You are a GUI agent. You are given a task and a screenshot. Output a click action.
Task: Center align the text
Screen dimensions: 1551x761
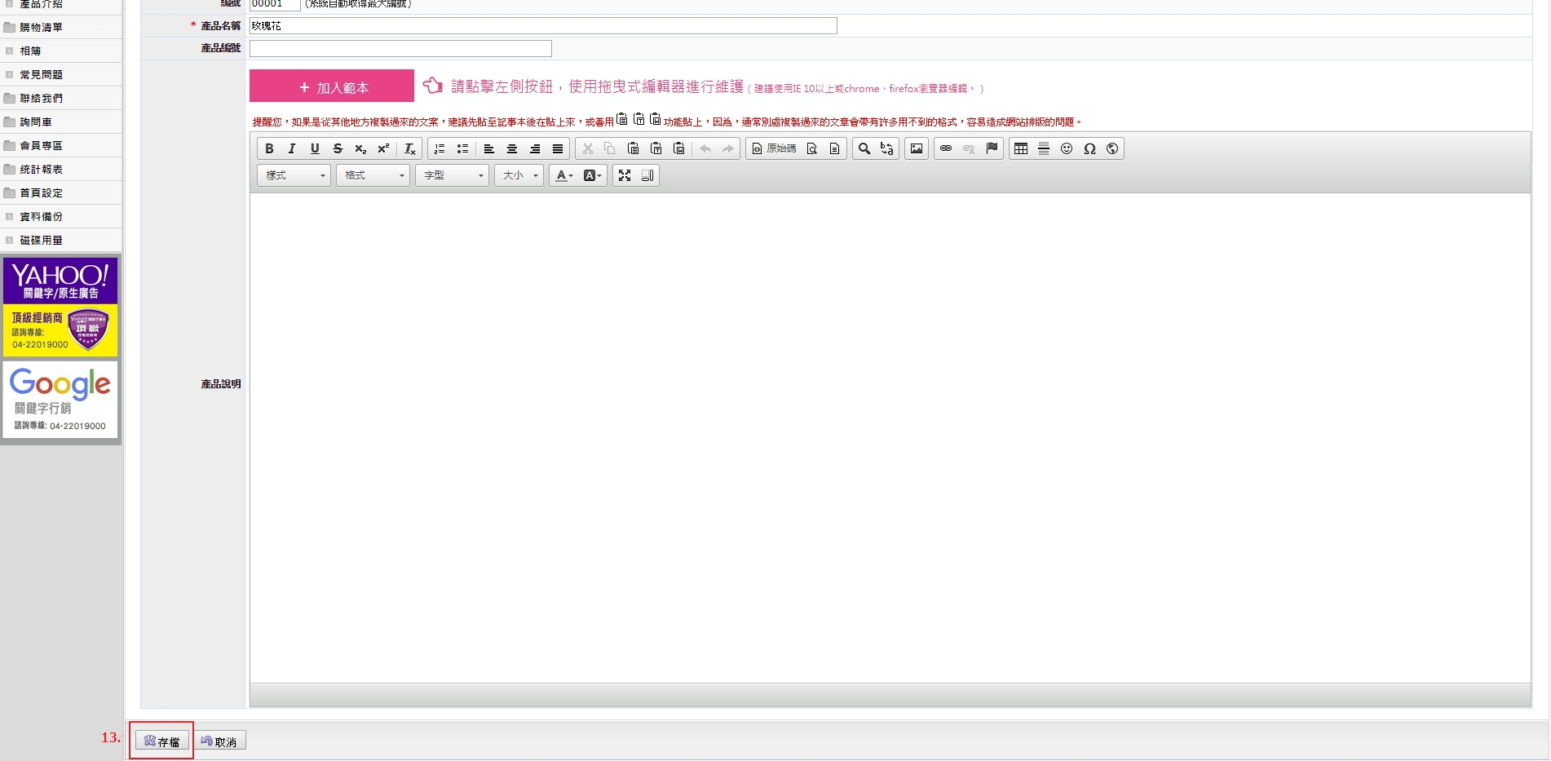[512, 148]
